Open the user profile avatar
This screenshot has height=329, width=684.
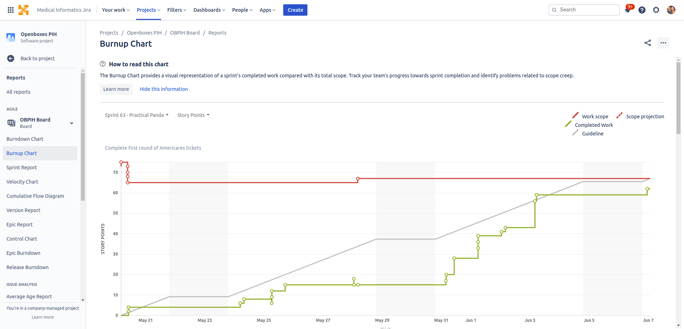pyautogui.click(x=671, y=10)
